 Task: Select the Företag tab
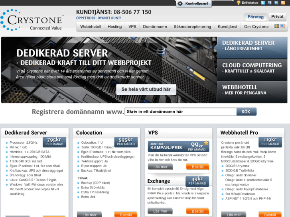pos(255,17)
